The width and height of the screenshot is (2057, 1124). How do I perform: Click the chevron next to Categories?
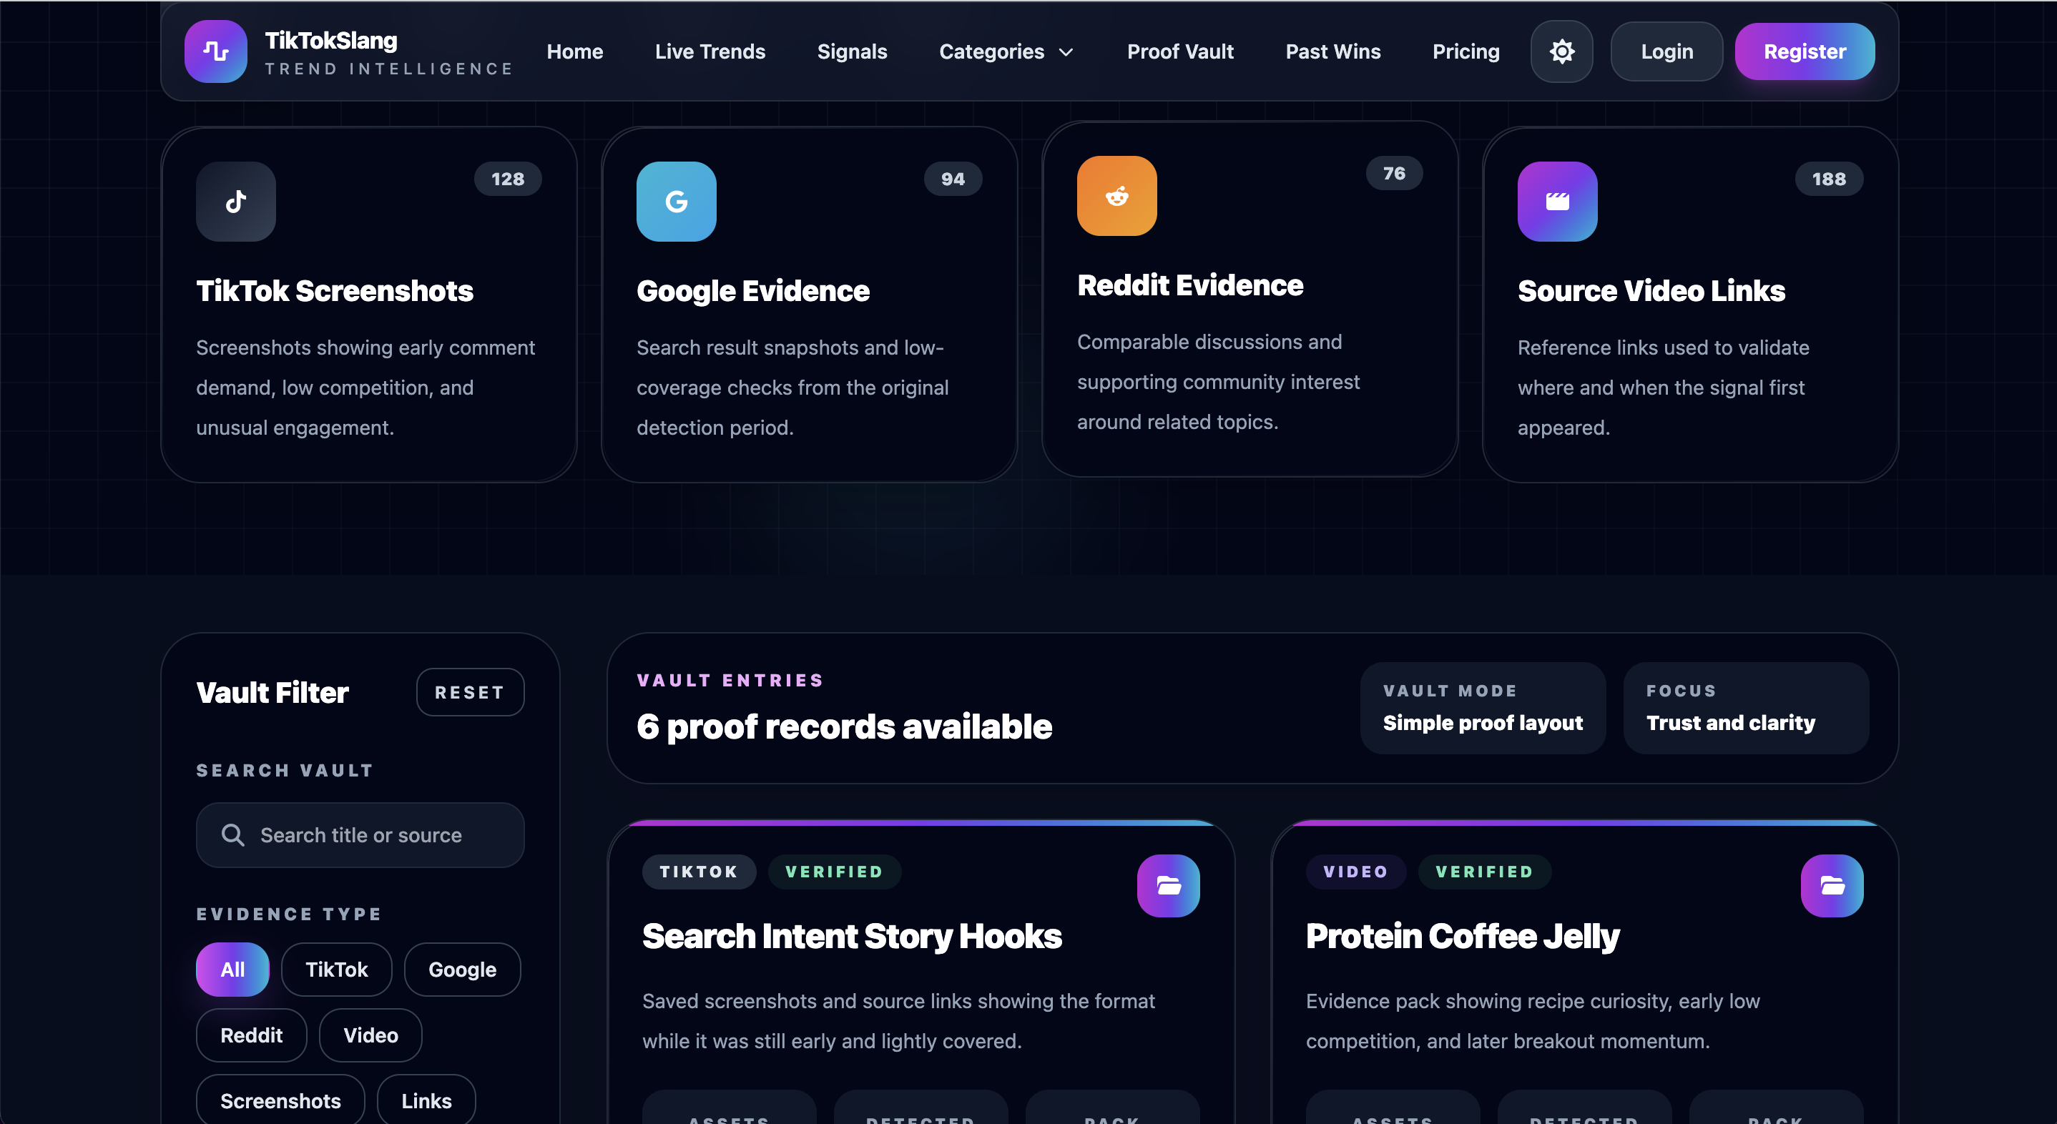[1065, 52]
